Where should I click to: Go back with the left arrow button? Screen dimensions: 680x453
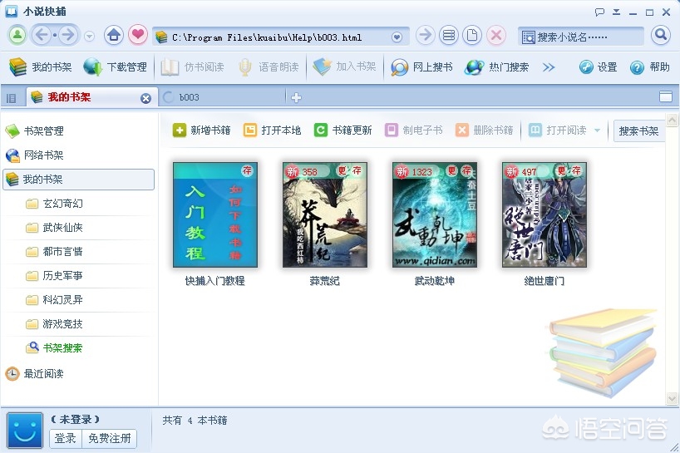(42, 35)
